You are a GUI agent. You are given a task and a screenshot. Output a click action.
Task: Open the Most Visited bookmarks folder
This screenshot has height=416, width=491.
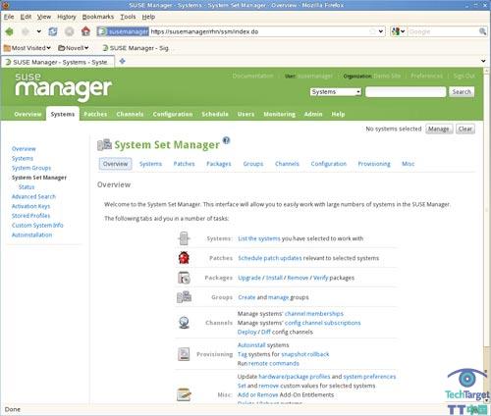point(27,48)
